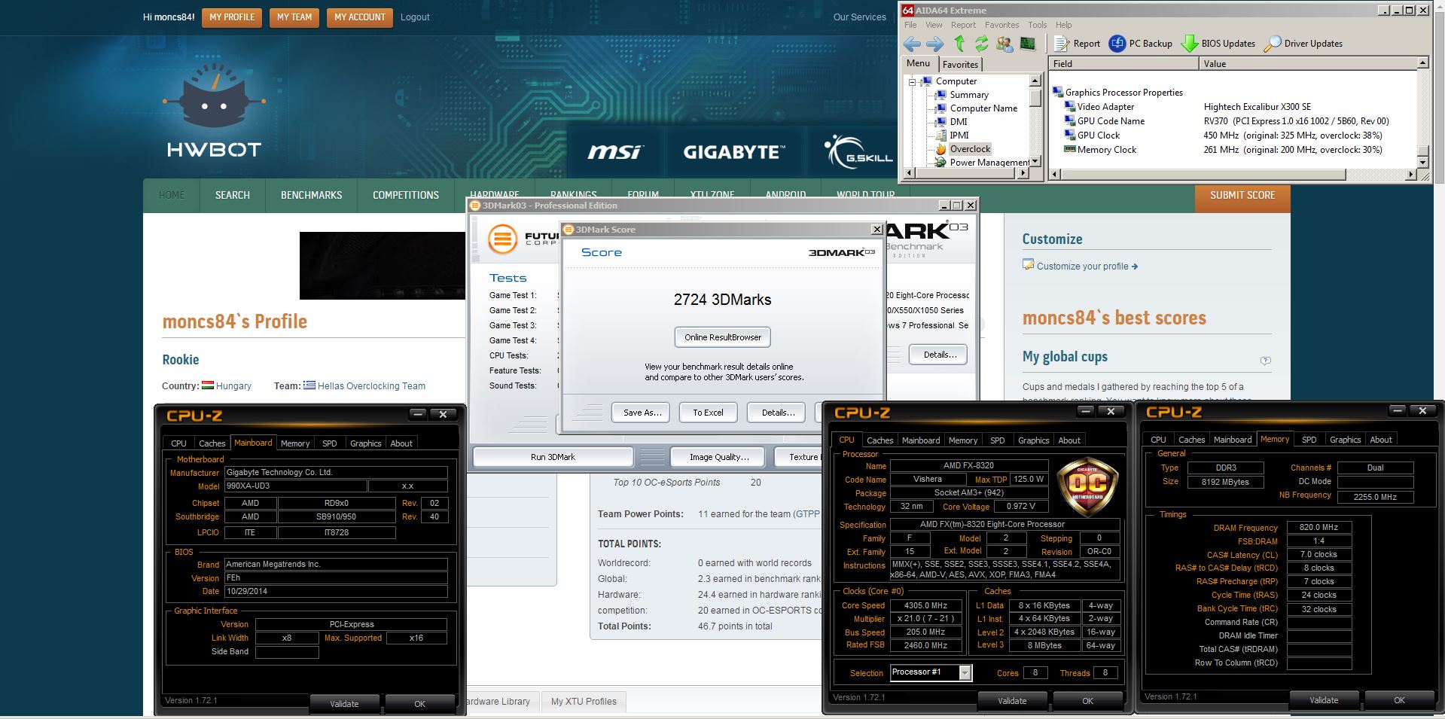Open MY PROFILE on HWBOT
The image size is (1445, 719).
click(x=232, y=17)
